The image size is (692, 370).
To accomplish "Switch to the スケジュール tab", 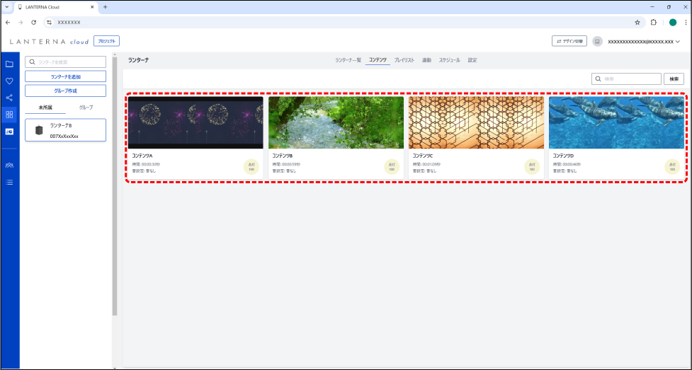I will [x=449, y=60].
